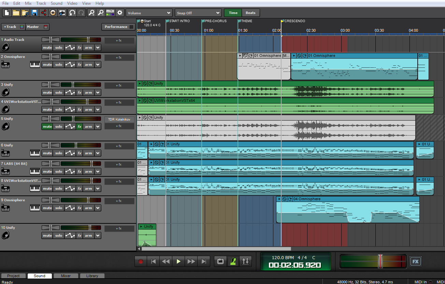The image size is (445, 284).
Task: Expand the arm dropdown arrow on track 10 Unify
Action: [98, 236]
